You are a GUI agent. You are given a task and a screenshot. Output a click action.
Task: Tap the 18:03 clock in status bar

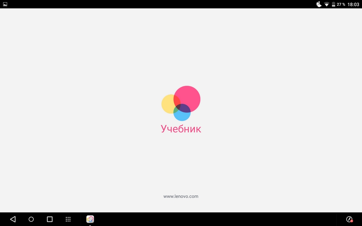353,4
